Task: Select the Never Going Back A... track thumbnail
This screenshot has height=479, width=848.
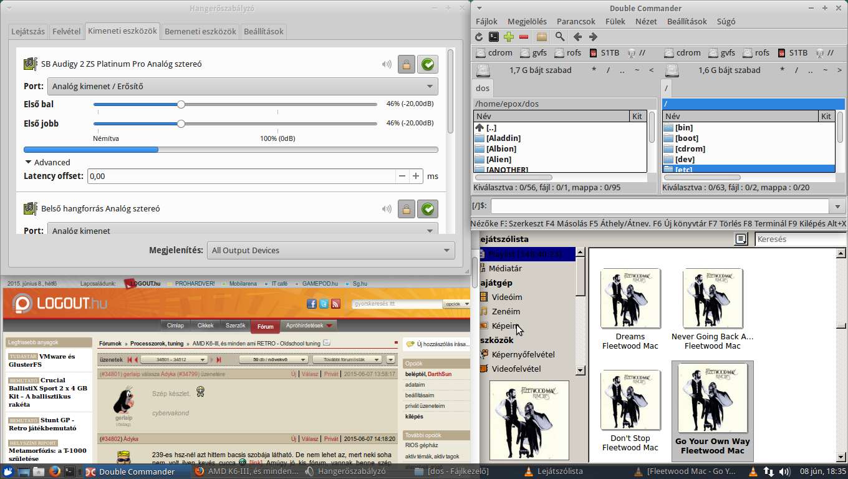Action: point(713,298)
